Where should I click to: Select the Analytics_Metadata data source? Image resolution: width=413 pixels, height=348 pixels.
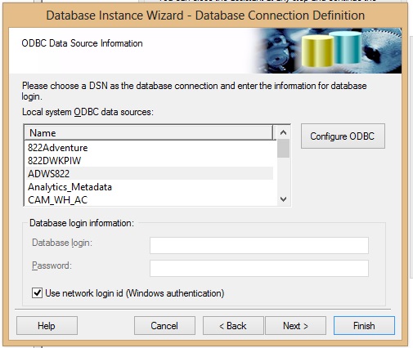click(x=149, y=187)
